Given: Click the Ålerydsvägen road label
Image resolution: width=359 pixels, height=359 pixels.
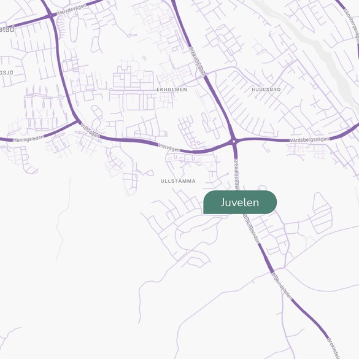Looking at the screenshot, I should [x=71, y=10].
